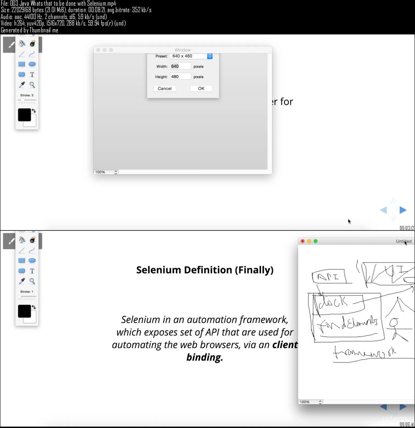Select the Bomb tool in the bottom frame
Image resolution: width=415 pixels, height=428 pixels.
click(32, 240)
